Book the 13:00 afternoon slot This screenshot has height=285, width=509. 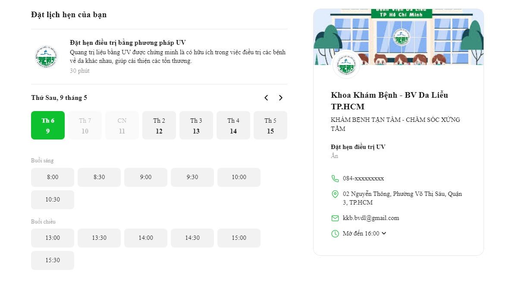click(x=53, y=238)
